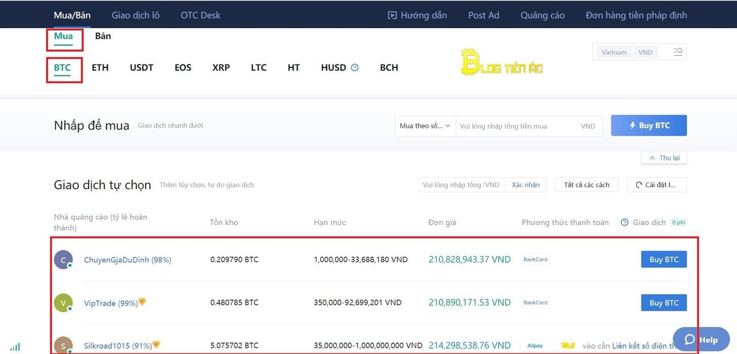Open ChuyenGjaDuDinh (98%) advertiser profile
Screen dimensions: 737x354
coord(128,260)
